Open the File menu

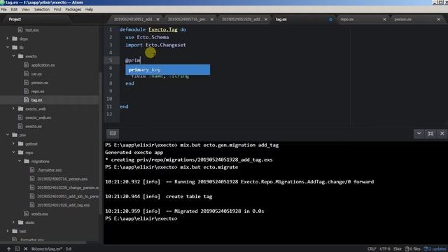coord(3,9)
